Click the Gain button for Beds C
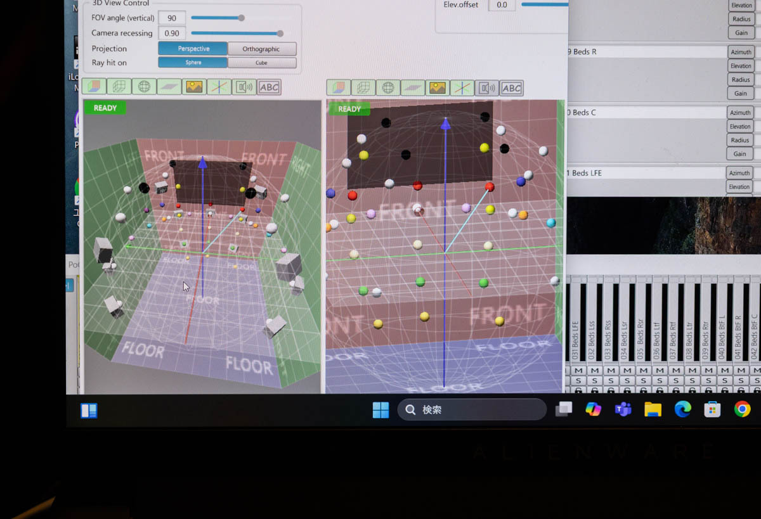 pyautogui.click(x=740, y=154)
